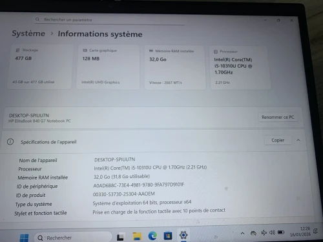Select the processor value Intel(R) Core(TM) i5-10310U row
Image resolution: width=323 pixels, height=242 pixels.
coord(150,168)
